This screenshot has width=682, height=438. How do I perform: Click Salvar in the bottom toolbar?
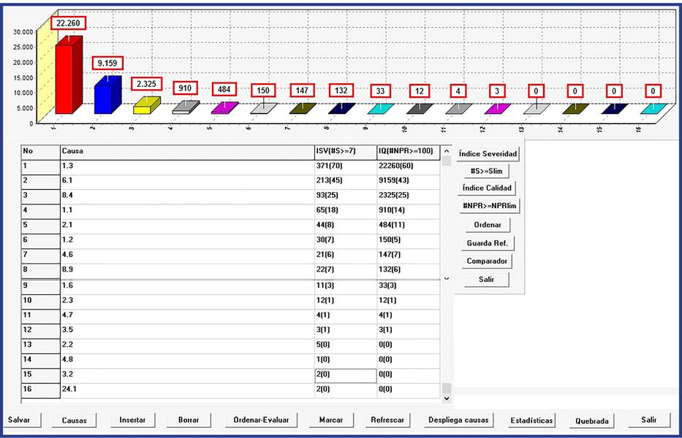[23, 420]
